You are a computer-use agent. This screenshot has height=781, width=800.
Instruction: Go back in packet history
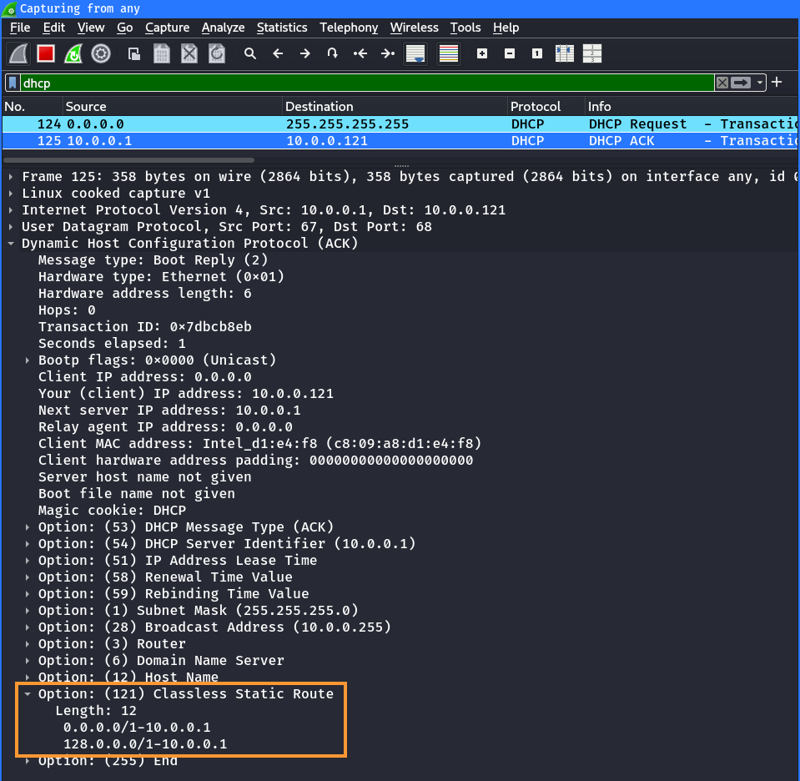point(278,54)
